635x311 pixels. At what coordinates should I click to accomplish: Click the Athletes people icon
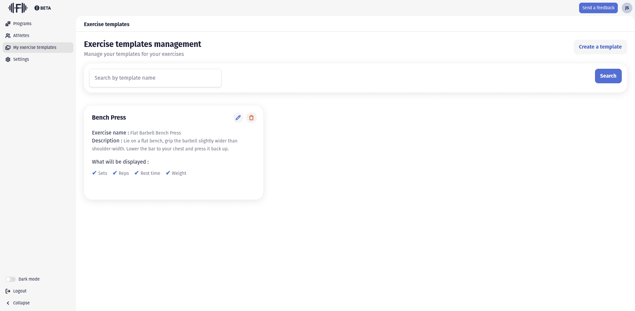pyautogui.click(x=8, y=36)
